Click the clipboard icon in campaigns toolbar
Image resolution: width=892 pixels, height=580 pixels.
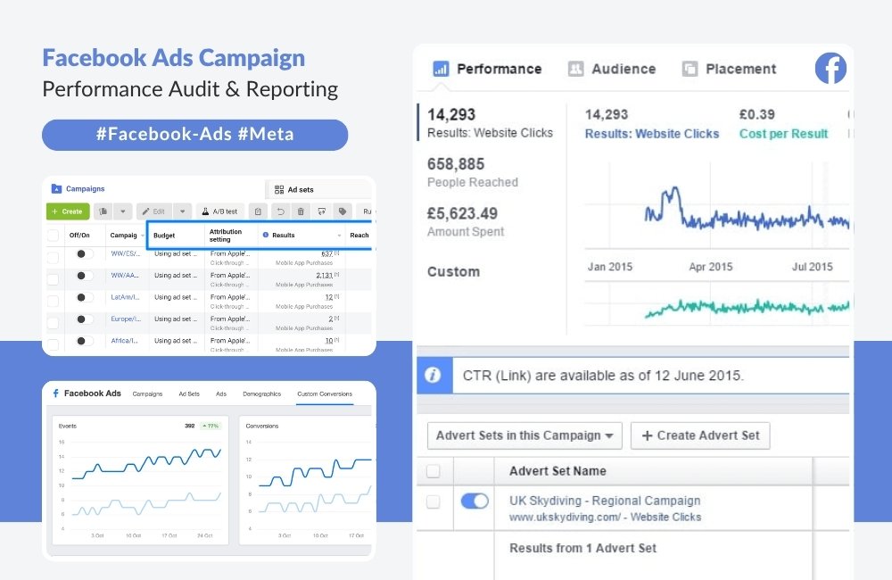tap(258, 211)
